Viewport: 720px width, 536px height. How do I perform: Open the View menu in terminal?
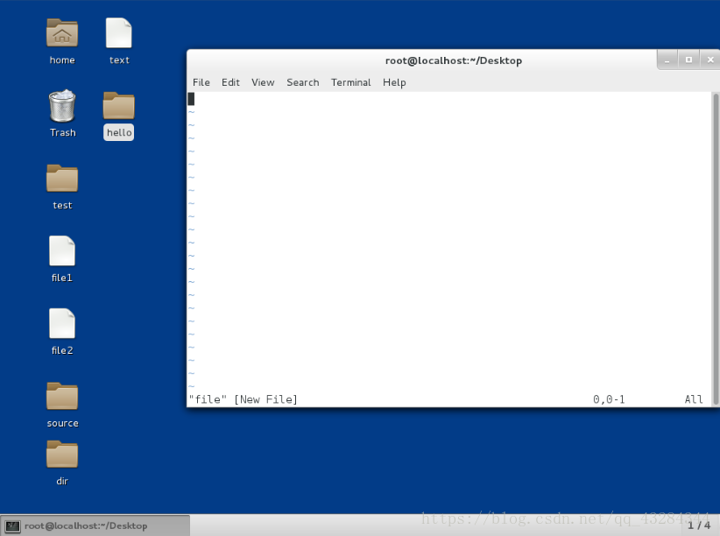tap(263, 82)
